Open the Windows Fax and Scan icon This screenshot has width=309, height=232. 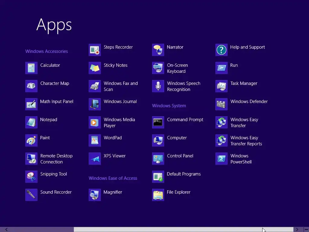coord(95,86)
